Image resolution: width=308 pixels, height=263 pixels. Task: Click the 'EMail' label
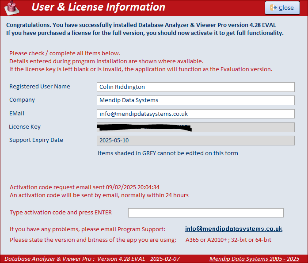pyautogui.click(x=17, y=113)
